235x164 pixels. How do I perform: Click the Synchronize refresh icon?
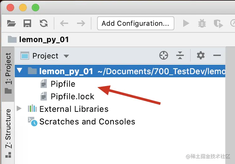tap(44, 23)
